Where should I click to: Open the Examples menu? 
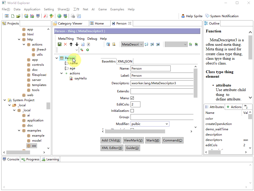117,9
